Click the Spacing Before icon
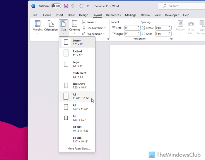Image resolution: width=205 pixels, height=160 pixels. pos(143,28)
